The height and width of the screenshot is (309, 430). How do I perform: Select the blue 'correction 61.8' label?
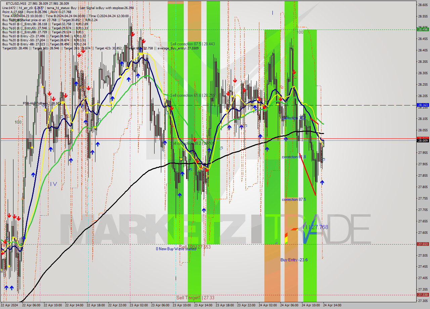(294, 157)
